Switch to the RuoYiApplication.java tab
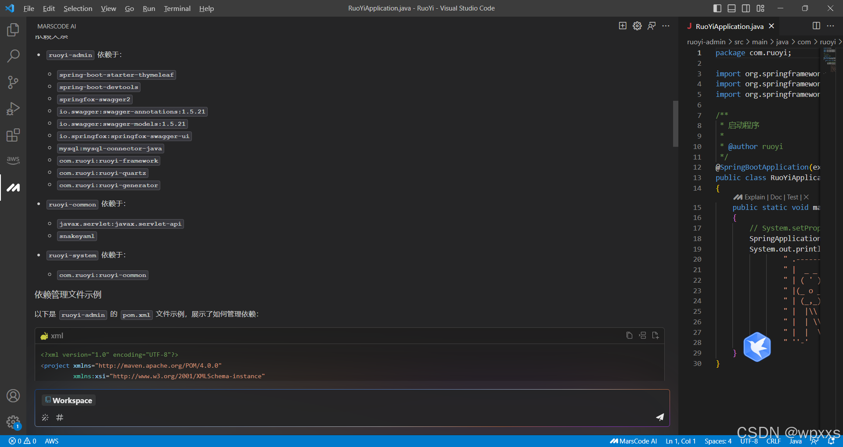 tap(729, 26)
